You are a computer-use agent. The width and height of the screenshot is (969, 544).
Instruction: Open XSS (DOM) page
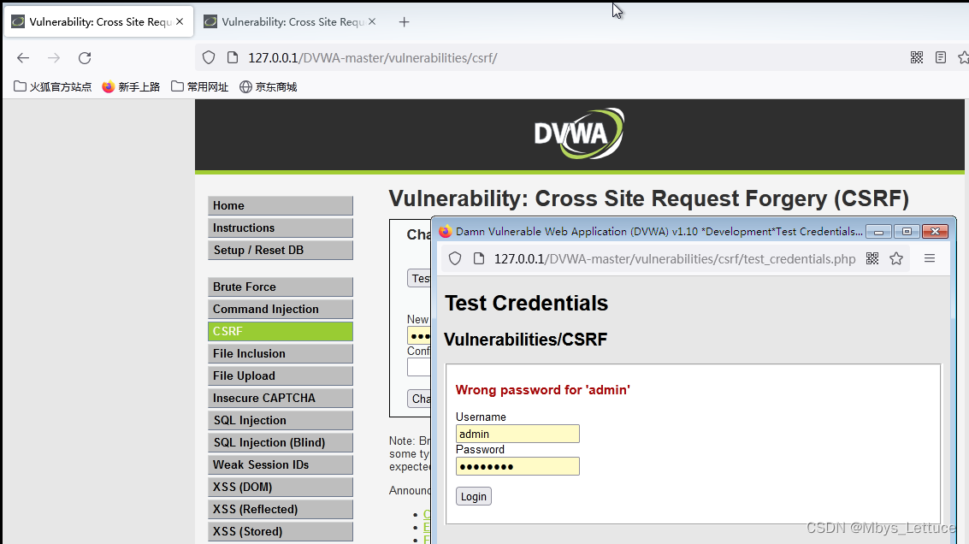click(281, 488)
